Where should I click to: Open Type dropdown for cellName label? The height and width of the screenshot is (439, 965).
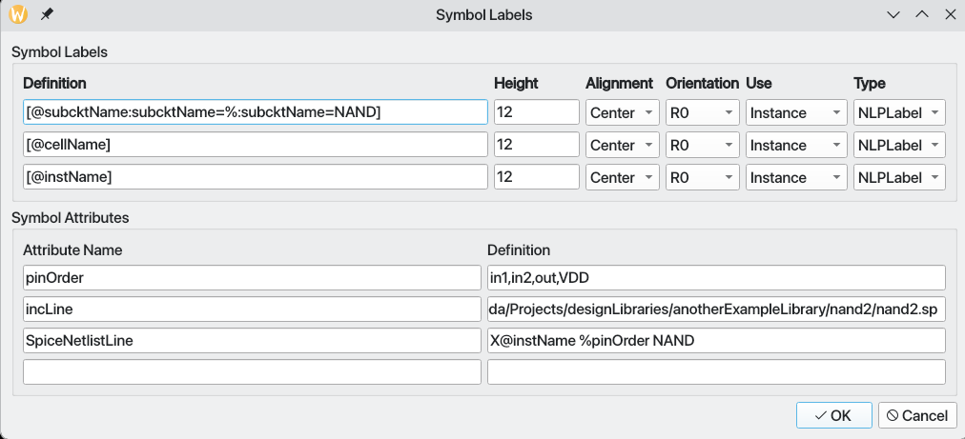tap(898, 145)
